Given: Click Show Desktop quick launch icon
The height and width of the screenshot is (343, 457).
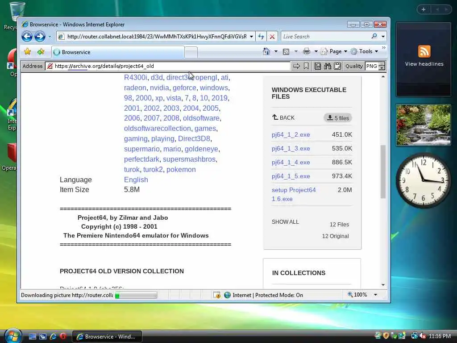Looking at the screenshot, I should tap(33, 337).
